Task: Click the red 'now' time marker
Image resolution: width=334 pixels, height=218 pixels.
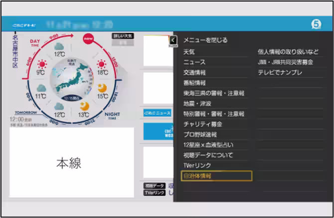Action: [x=88, y=38]
